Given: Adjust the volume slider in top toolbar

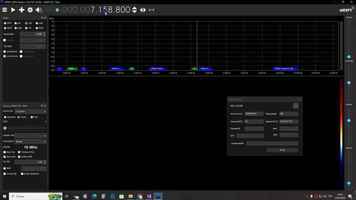Looking at the screenshot, I should click(x=57, y=10).
